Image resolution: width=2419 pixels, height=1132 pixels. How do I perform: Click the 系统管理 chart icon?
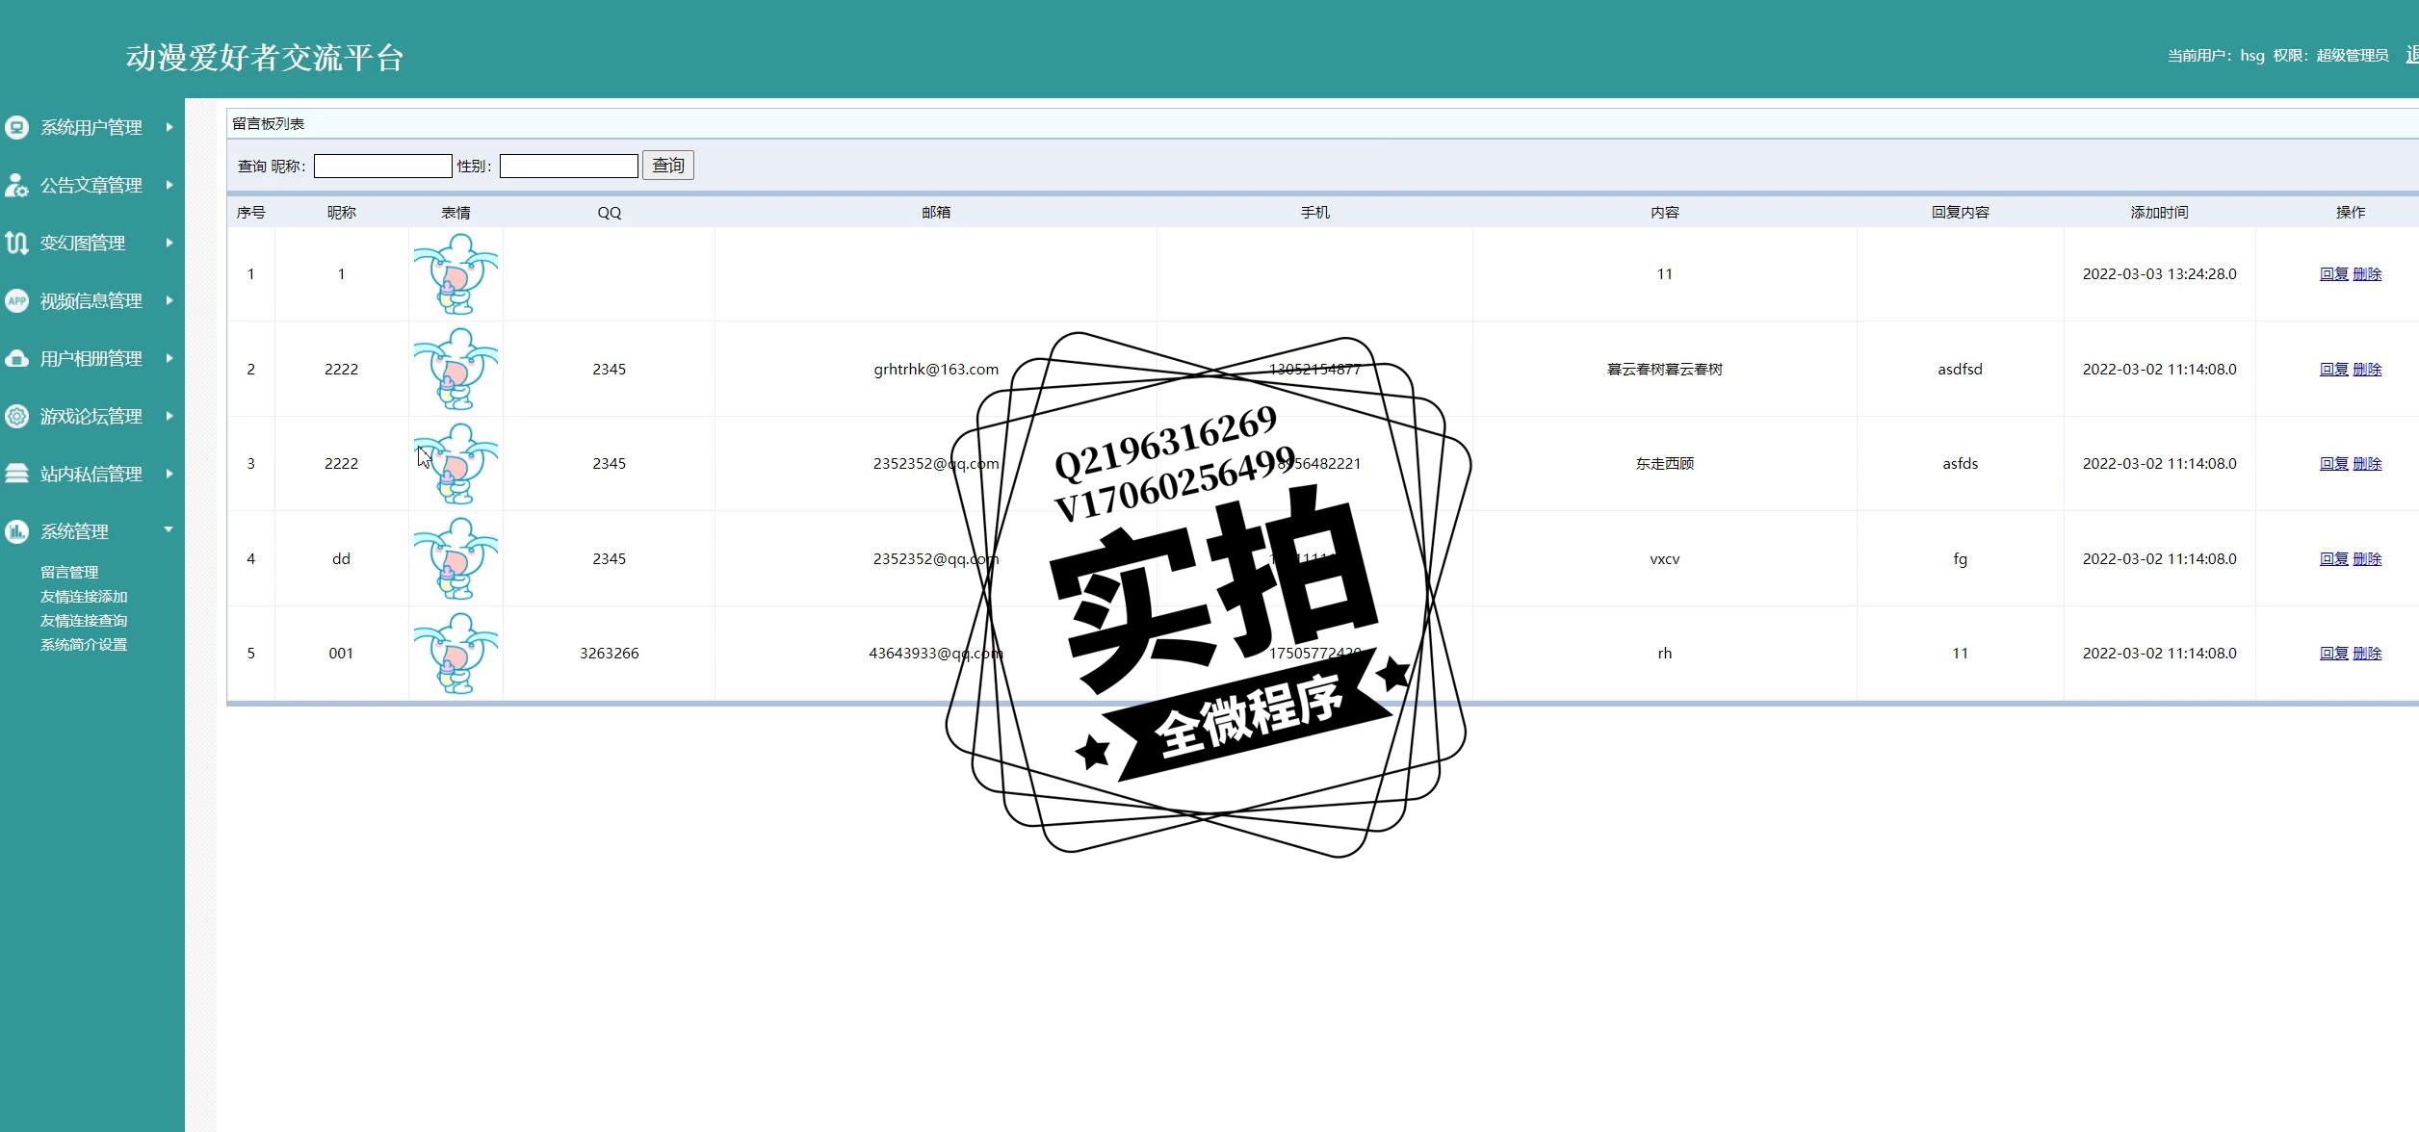(16, 531)
